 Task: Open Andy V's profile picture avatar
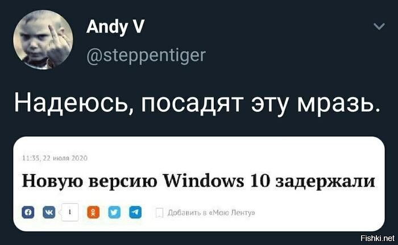click(43, 40)
